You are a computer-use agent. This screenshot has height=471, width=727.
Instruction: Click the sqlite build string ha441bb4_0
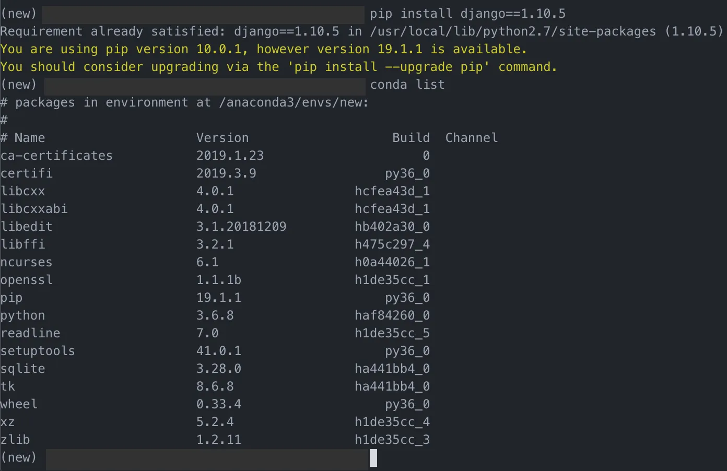pyautogui.click(x=392, y=369)
